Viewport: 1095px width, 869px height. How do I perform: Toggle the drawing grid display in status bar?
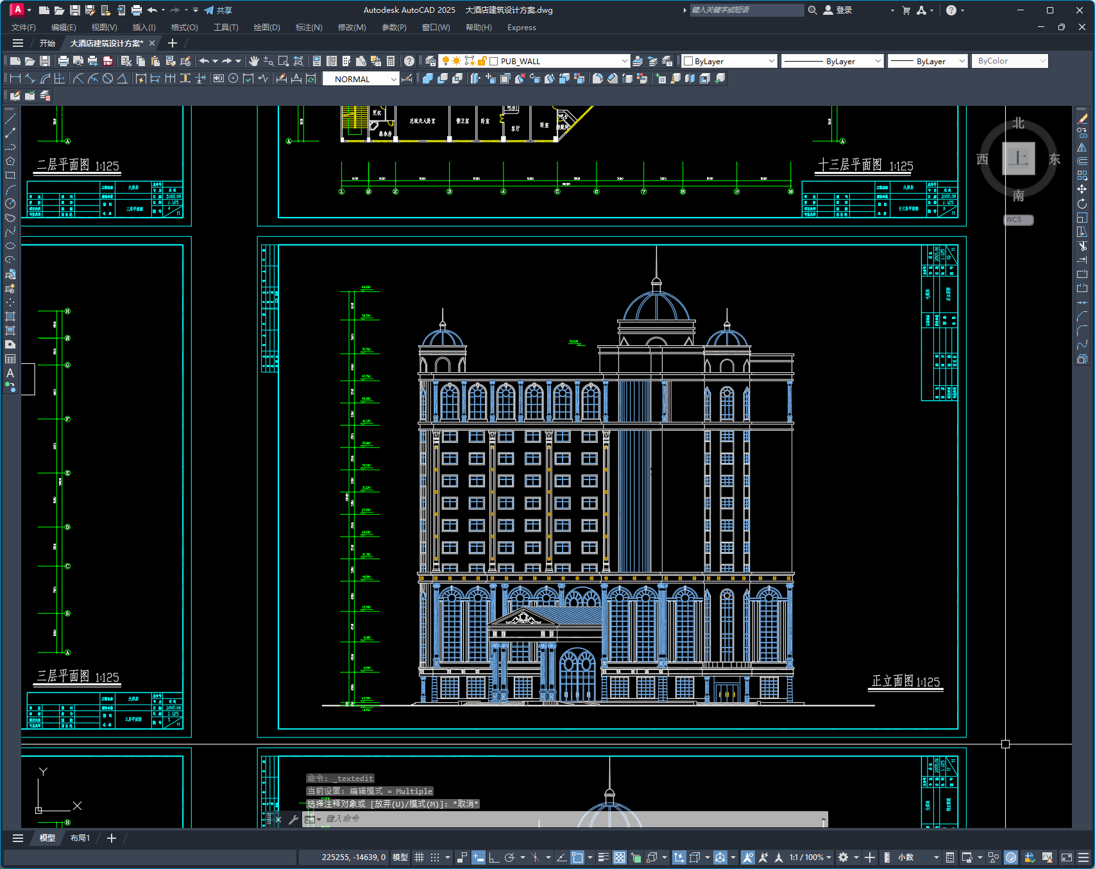coord(419,857)
